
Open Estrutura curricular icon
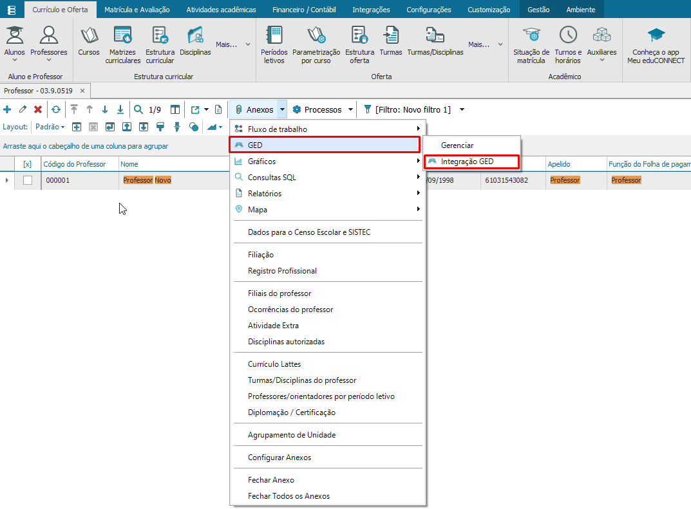click(160, 45)
